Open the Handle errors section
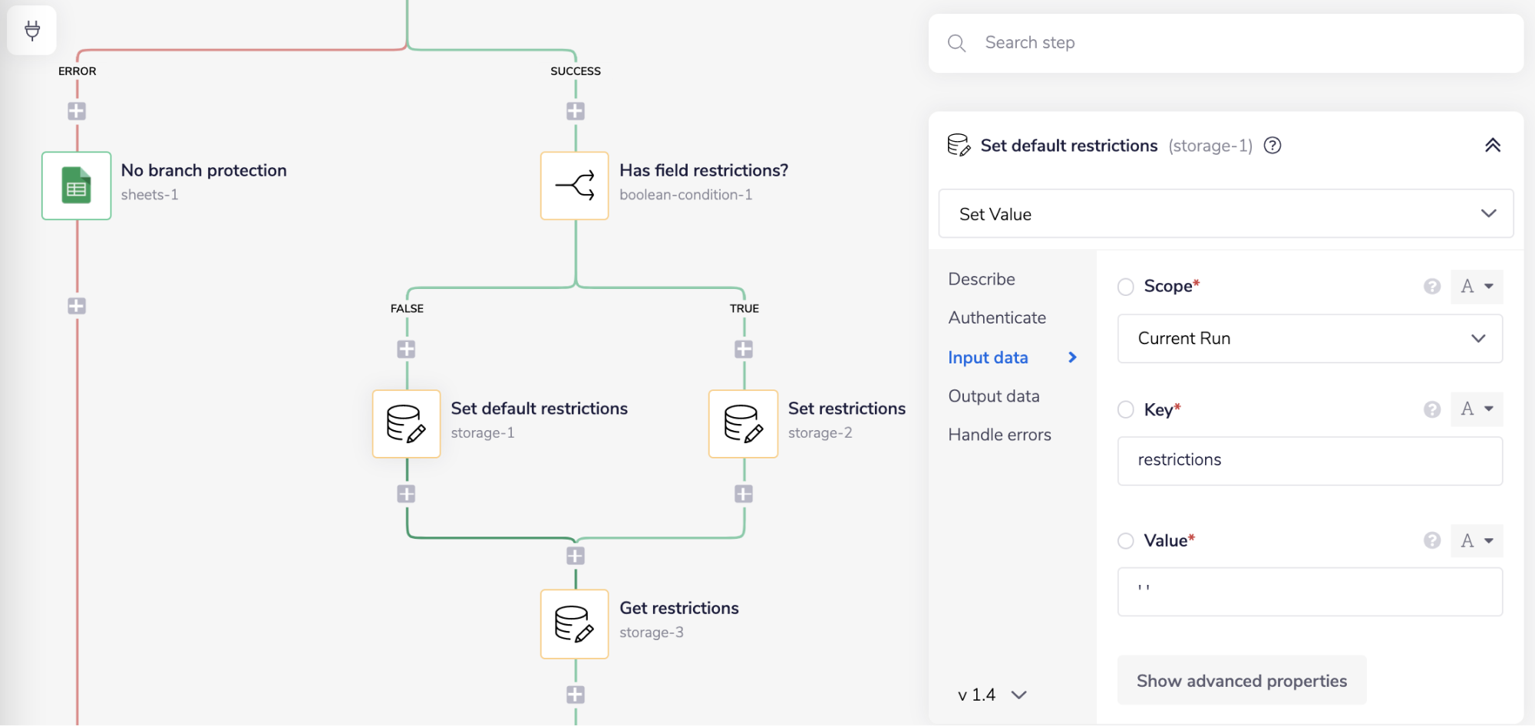 [x=999, y=434]
